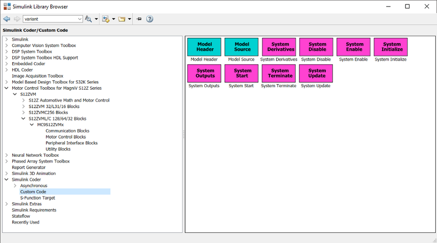Select Stateflow in library tree

pyautogui.click(x=21, y=216)
